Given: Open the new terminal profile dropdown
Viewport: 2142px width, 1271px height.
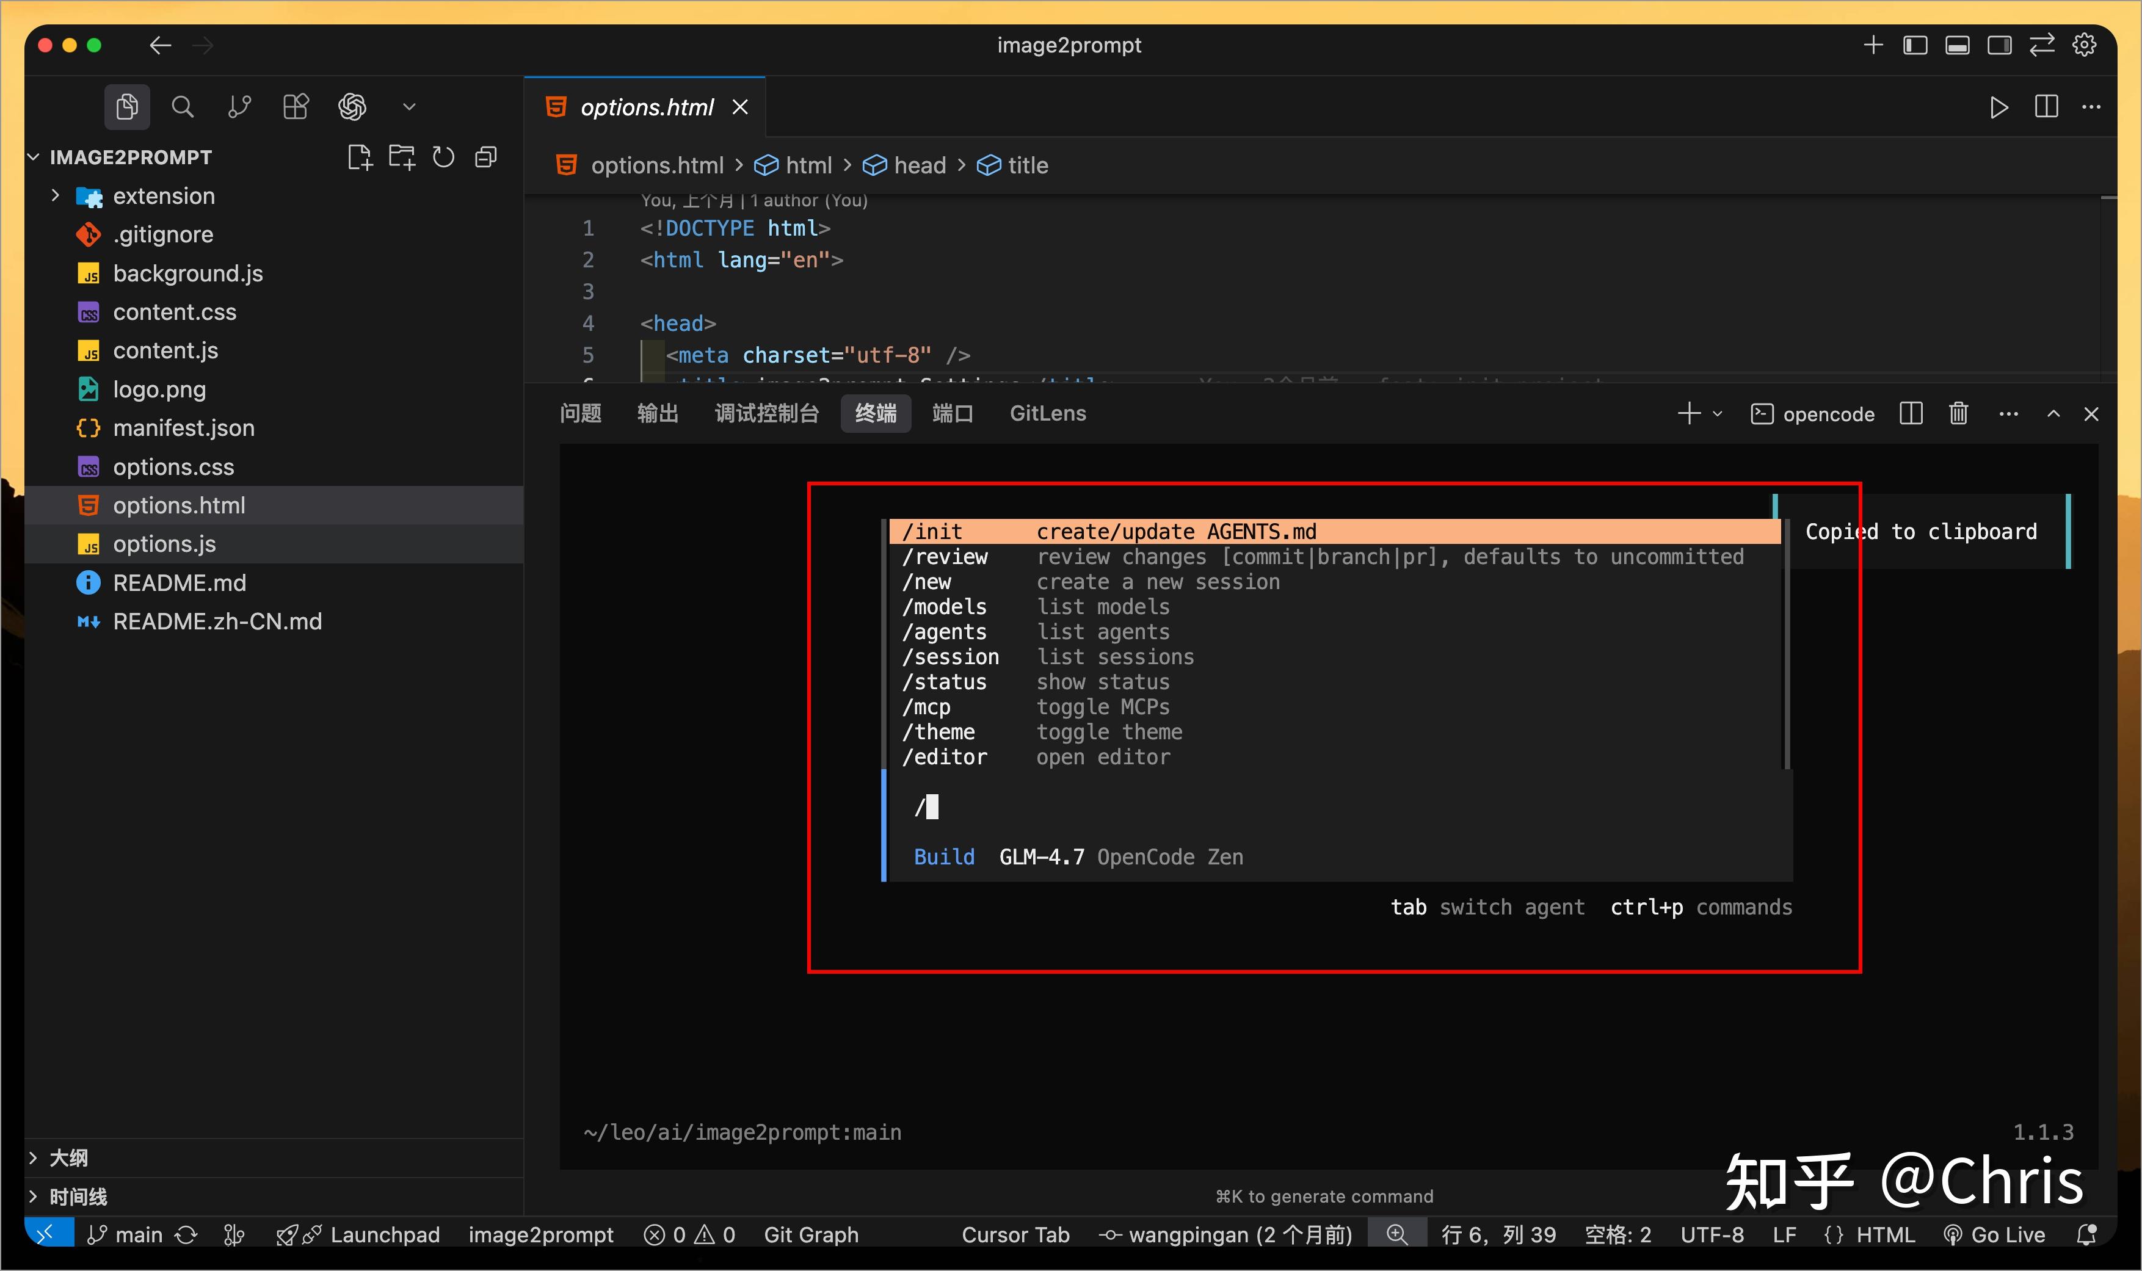Looking at the screenshot, I should point(1717,415).
